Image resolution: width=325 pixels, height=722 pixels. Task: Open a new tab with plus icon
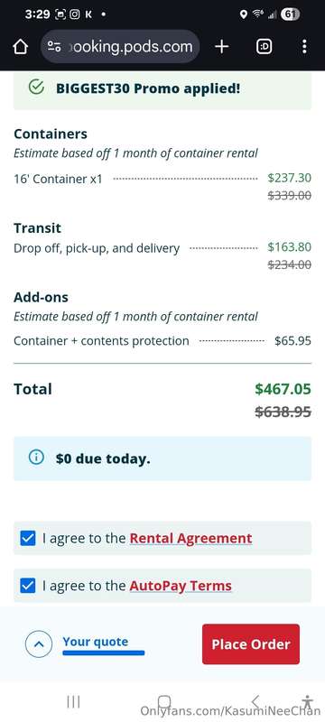221,47
